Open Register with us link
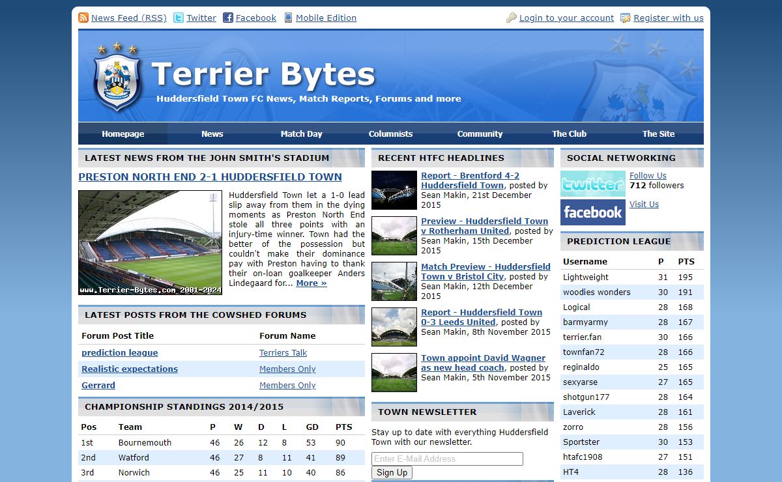782x482 pixels. click(x=669, y=18)
